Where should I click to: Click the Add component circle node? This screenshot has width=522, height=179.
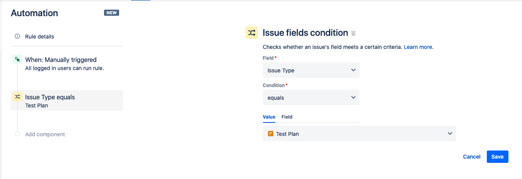17,134
